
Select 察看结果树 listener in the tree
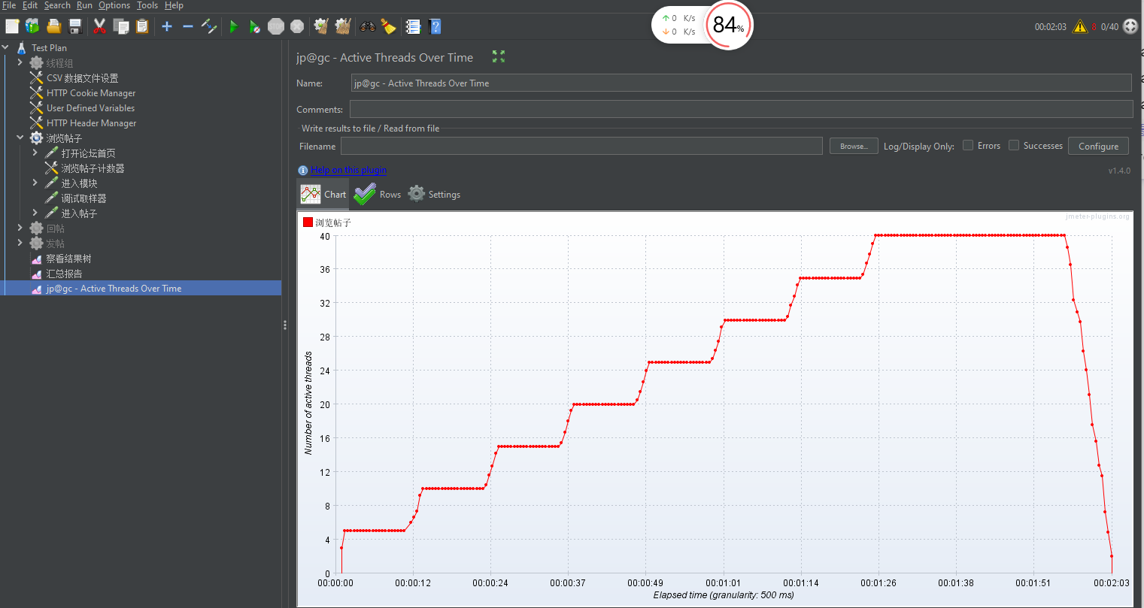coord(68,258)
